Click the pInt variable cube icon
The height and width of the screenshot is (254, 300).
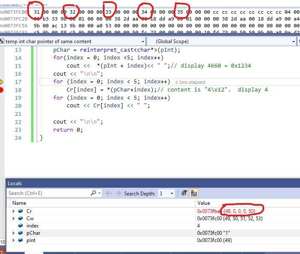click(20, 240)
